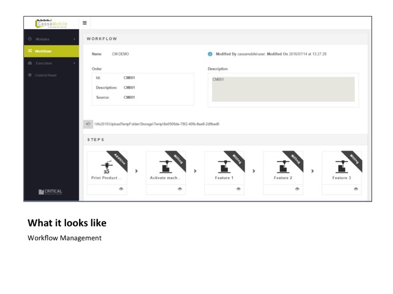
Task: Click the Workflows shuffle icon
Action: pos(30,51)
